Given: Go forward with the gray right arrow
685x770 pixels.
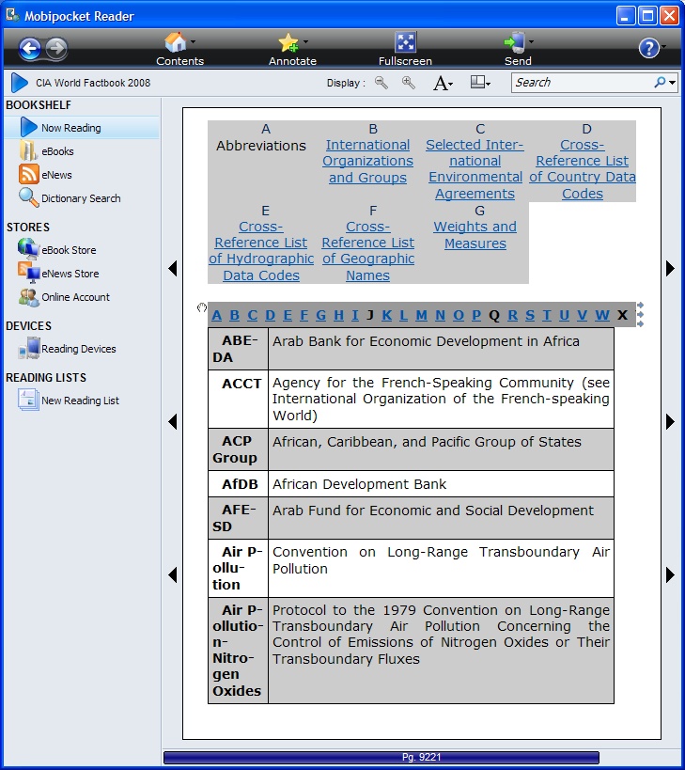Looking at the screenshot, I should (57, 48).
